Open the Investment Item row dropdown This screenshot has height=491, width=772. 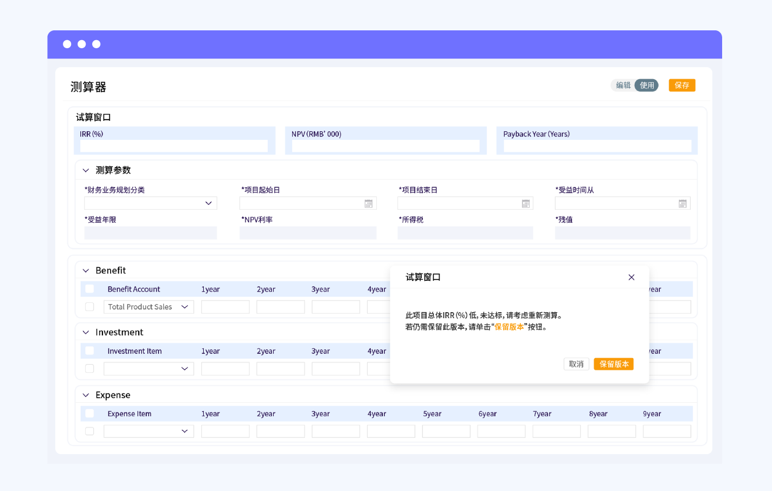149,369
